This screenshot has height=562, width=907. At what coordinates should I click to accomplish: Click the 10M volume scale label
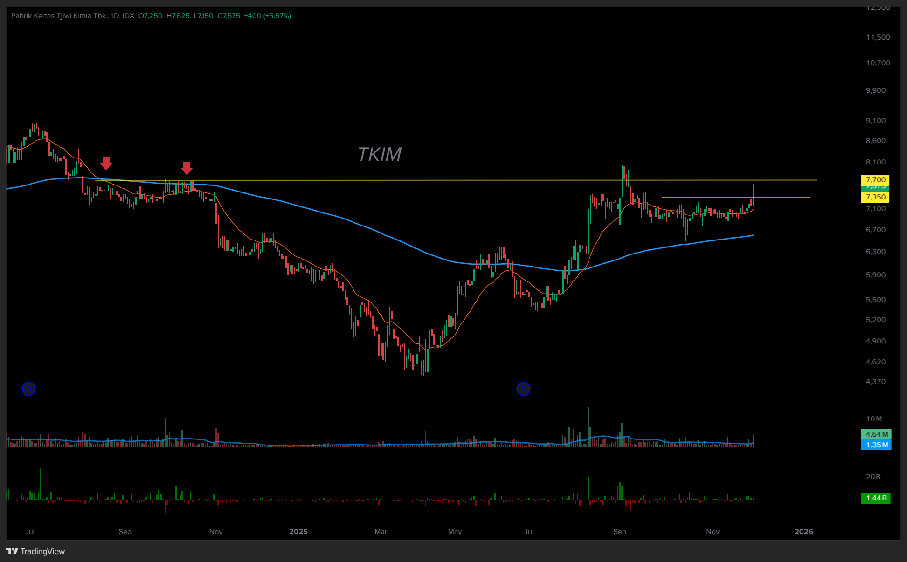point(874,419)
